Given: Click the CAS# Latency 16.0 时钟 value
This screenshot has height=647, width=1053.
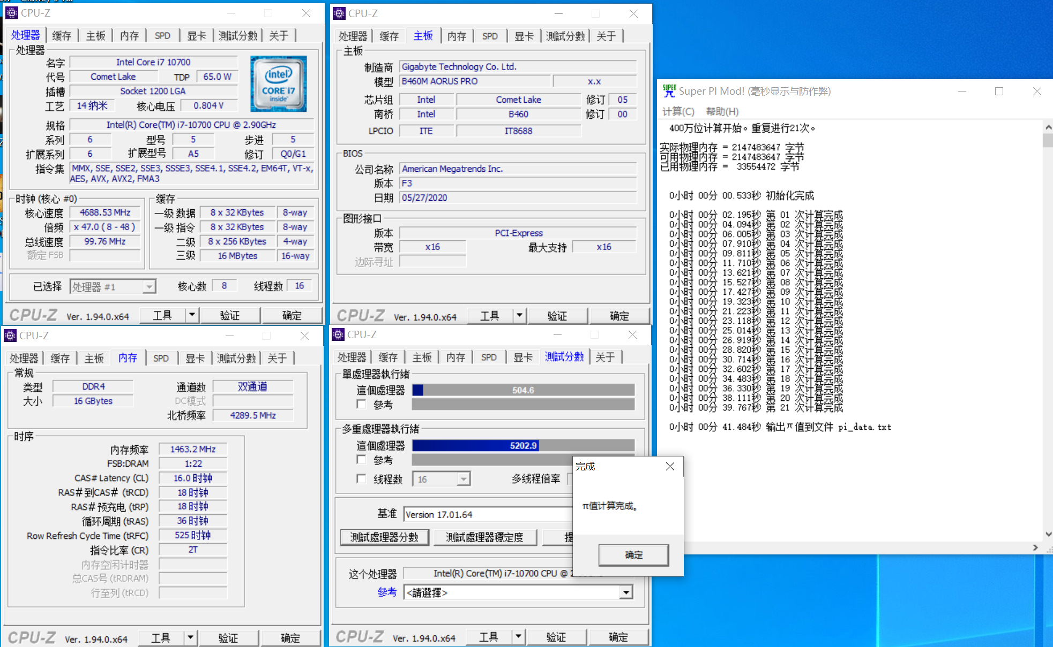Looking at the screenshot, I should [193, 478].
